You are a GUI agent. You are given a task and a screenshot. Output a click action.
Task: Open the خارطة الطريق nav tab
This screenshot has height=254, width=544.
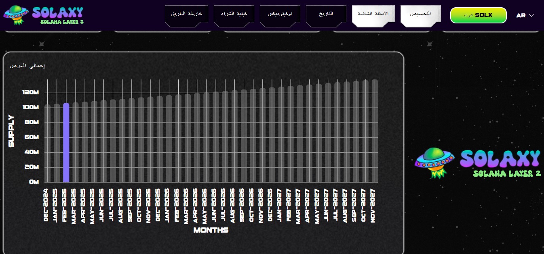186,16
